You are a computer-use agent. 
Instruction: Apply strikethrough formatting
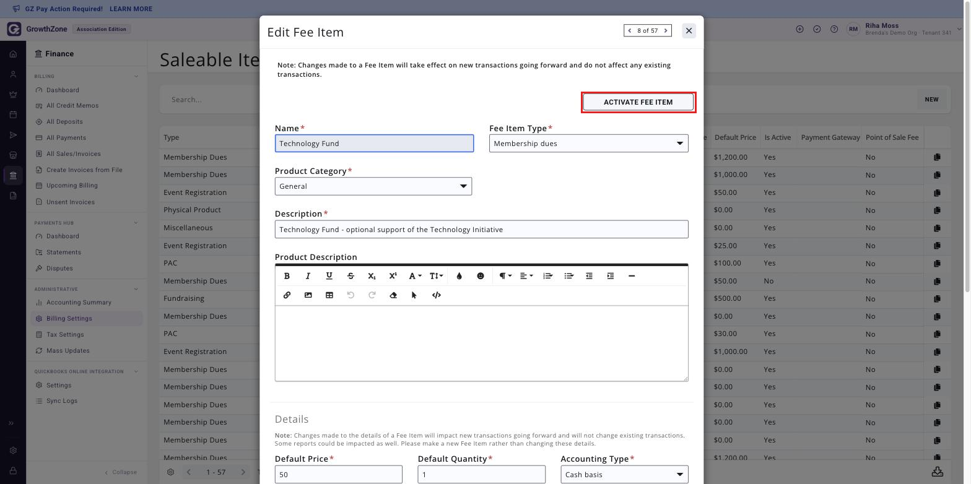[351, 276]
